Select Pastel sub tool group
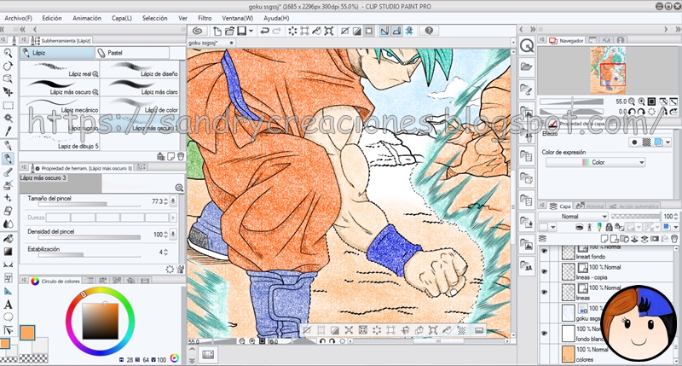This screenshot has height=366, width=682. (132, 53)
